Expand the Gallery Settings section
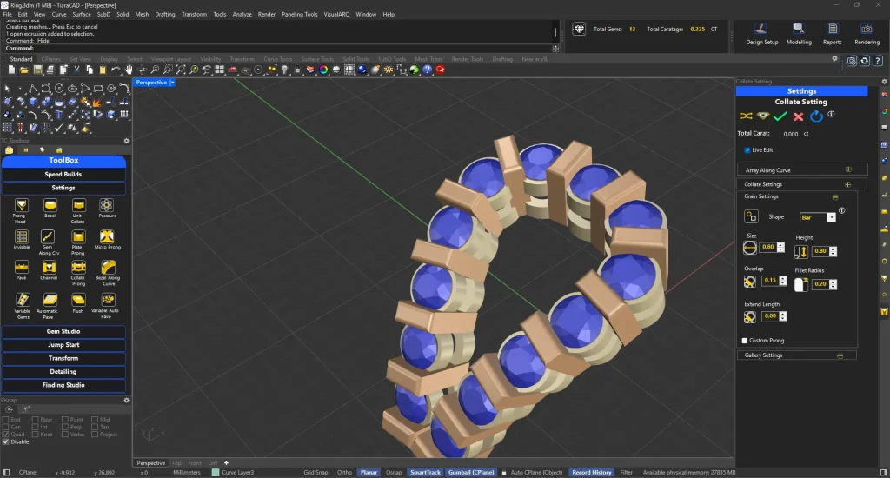This screenshot has width=890, height=478. (x=840, y=355)
